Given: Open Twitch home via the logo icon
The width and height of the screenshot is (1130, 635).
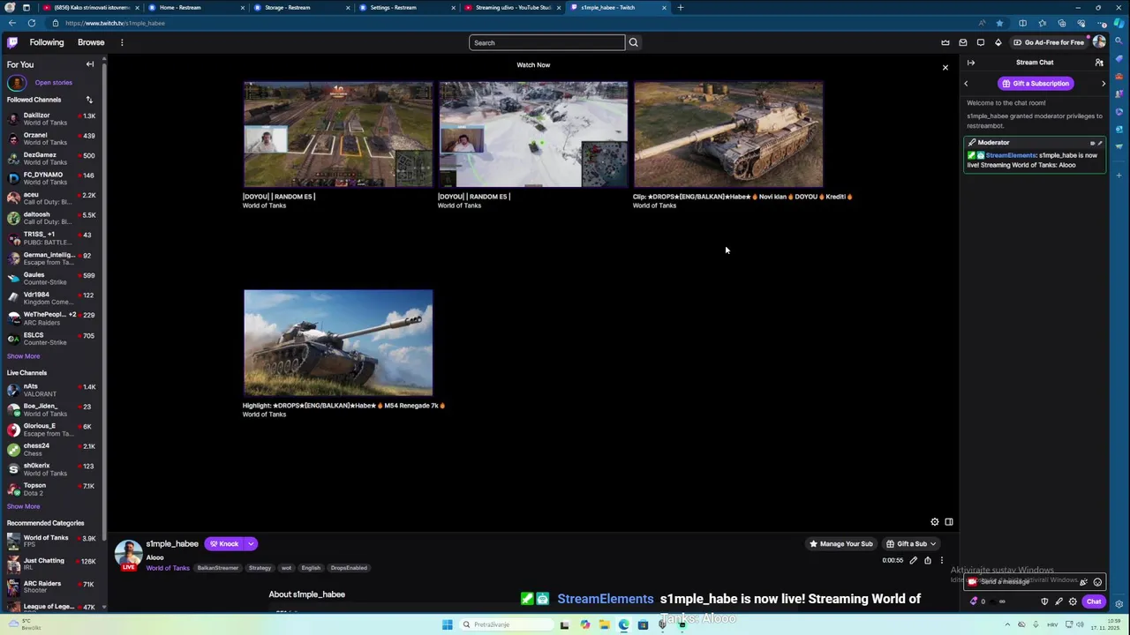Looking at the screenshot, I should point(12,42).
